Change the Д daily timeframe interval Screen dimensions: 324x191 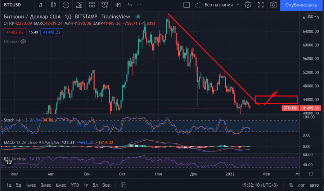(x=40, y=5)
